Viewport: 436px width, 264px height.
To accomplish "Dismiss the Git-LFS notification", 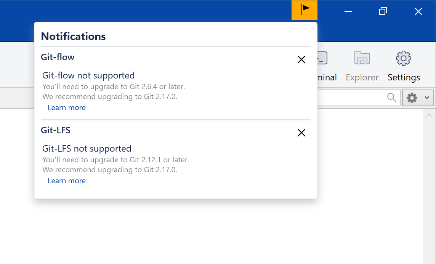I will pos(301,133).
